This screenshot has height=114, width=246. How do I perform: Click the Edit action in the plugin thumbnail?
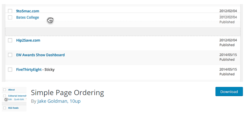[10, 99]
